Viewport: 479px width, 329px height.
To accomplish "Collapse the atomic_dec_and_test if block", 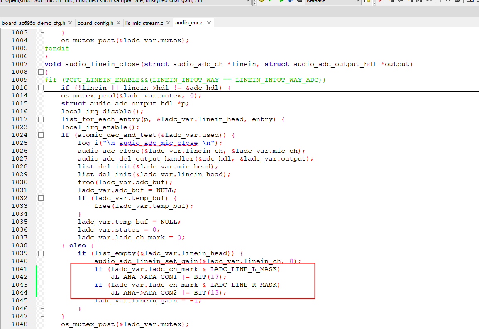I will (41, 135).
